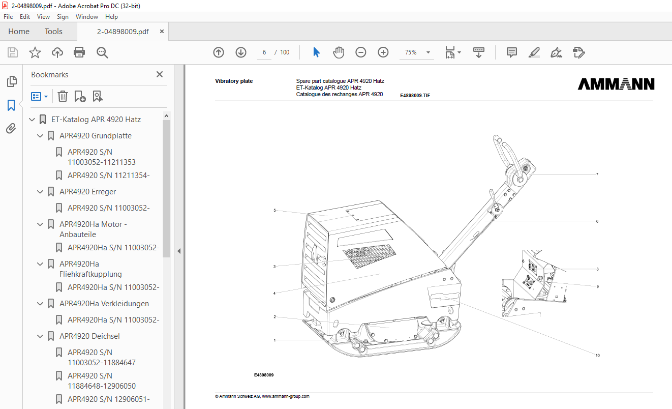Switch to the Home tab
The width and height of the screenshot is (672, 409).
click(19, 32)
